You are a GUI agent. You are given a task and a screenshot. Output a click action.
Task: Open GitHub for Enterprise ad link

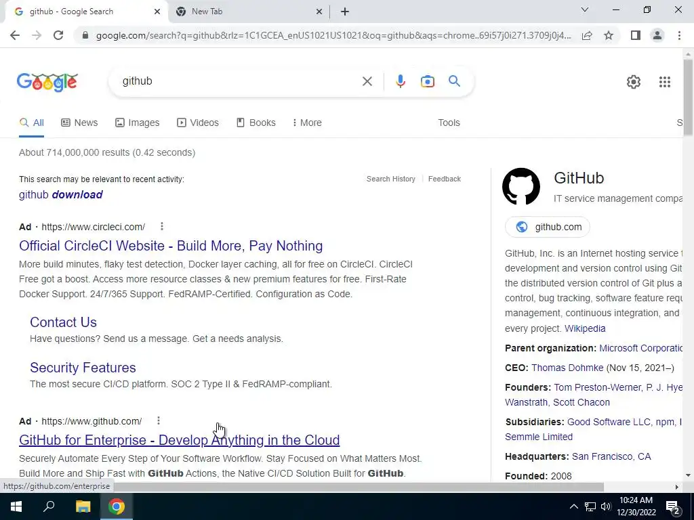point(179,440)
